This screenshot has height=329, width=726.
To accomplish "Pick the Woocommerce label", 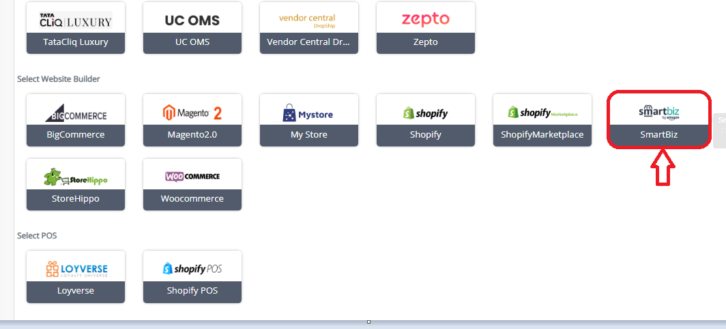I will point(192,199).
